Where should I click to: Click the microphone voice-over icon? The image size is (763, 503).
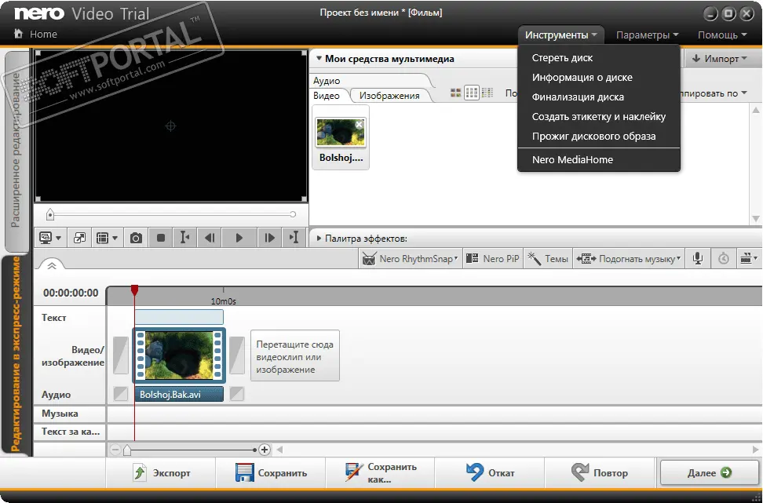[696, 259]
